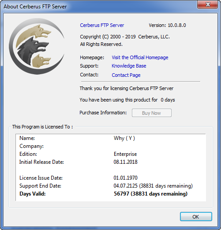Click the Edition: row label
The width and height of the screenshot is (221, 230).
click(x=28, y=154)
